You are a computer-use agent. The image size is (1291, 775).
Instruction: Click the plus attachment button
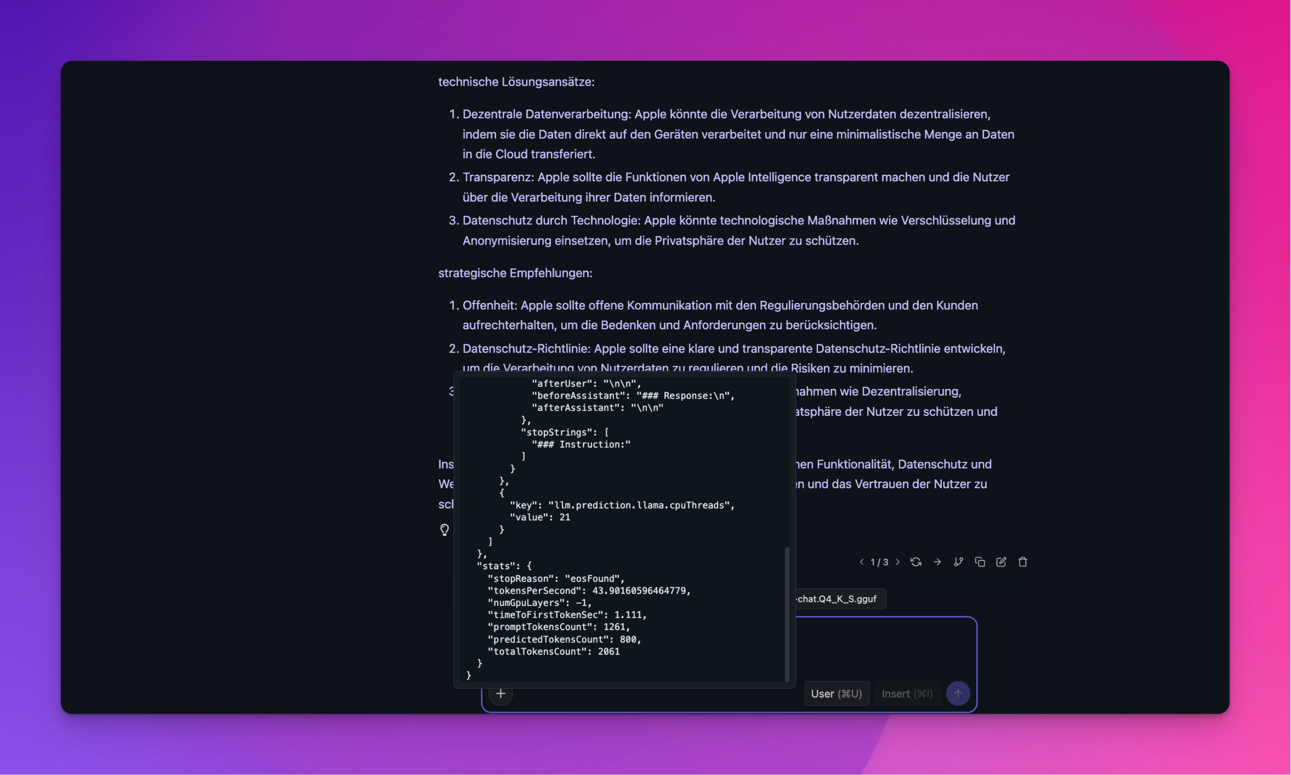coord(500,693)
